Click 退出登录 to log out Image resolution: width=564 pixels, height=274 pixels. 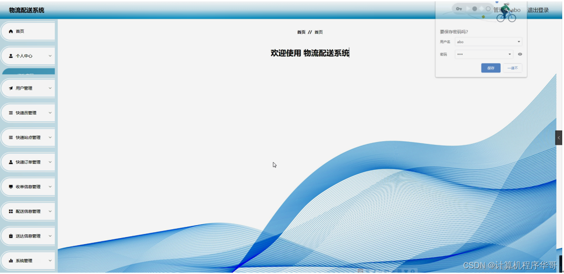[x=538, y=10]
